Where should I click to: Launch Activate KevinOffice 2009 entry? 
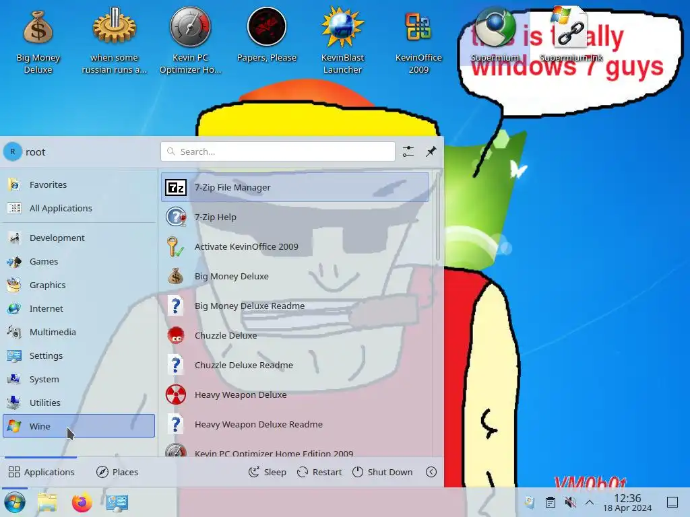[295, 246]
